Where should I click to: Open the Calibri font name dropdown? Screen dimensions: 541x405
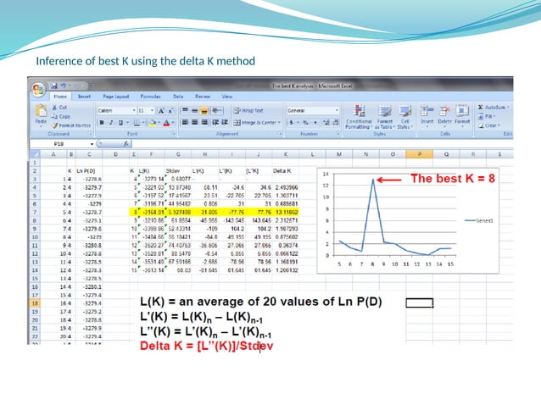coord(134,111)
